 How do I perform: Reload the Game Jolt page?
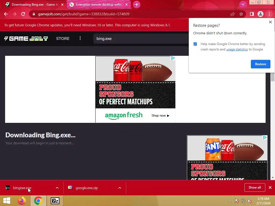click(x=23, y=14)
